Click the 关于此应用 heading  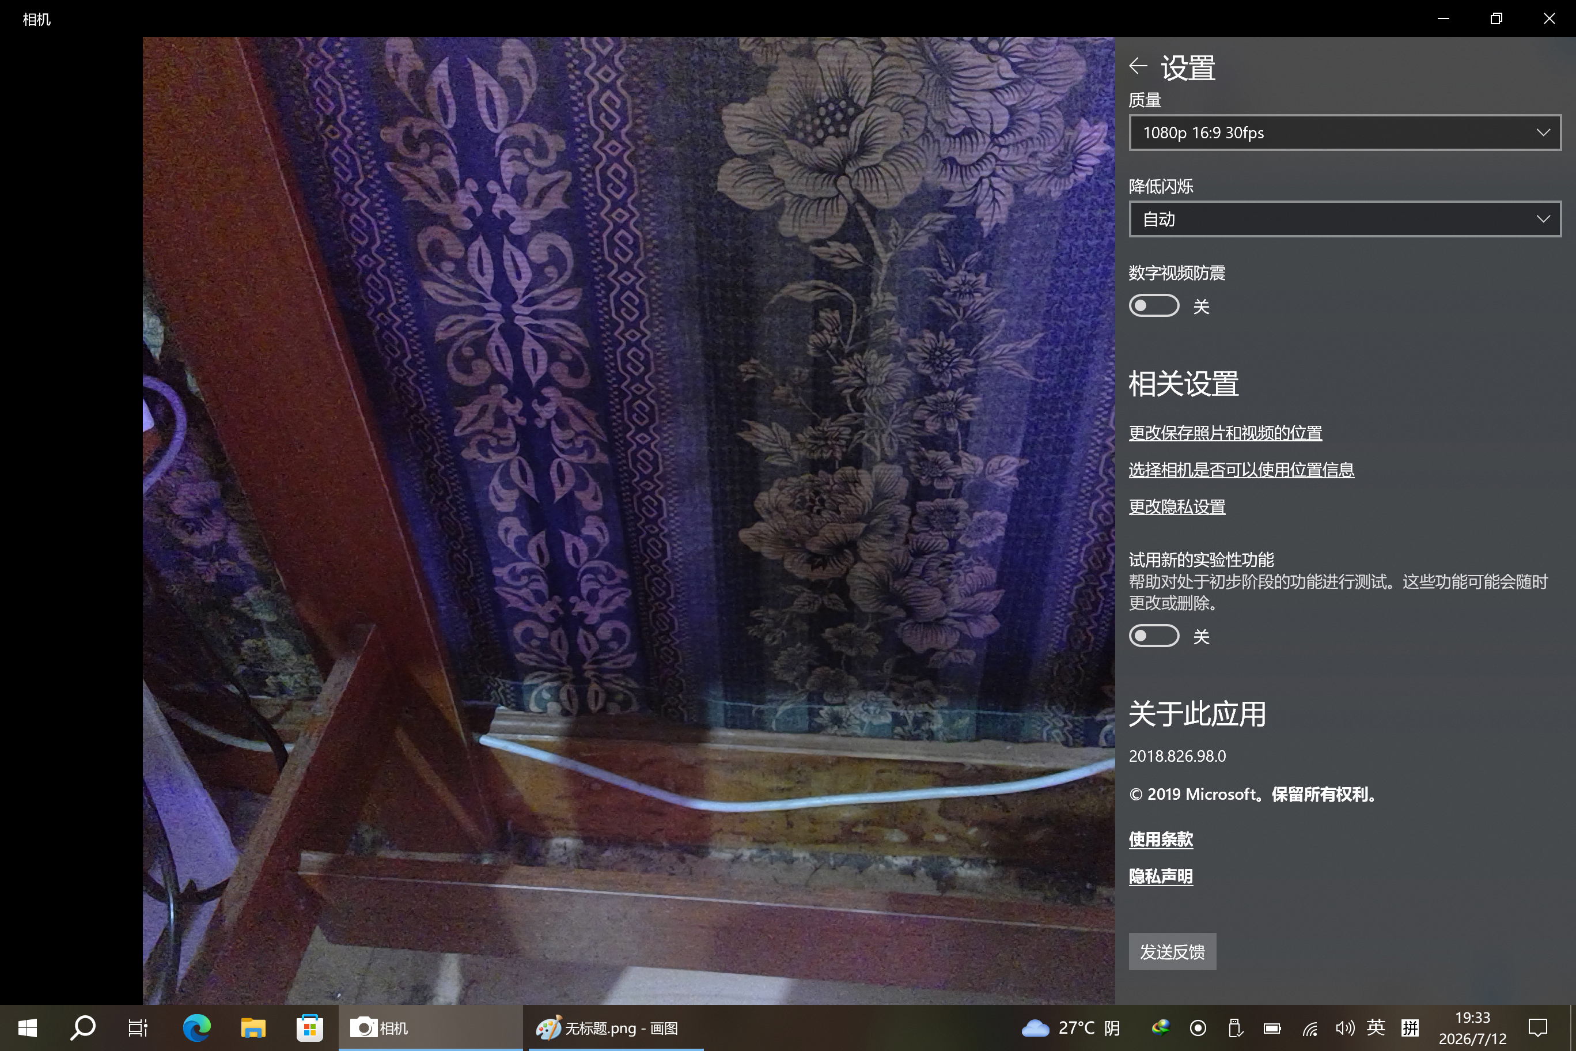[x=1198, y=714]
